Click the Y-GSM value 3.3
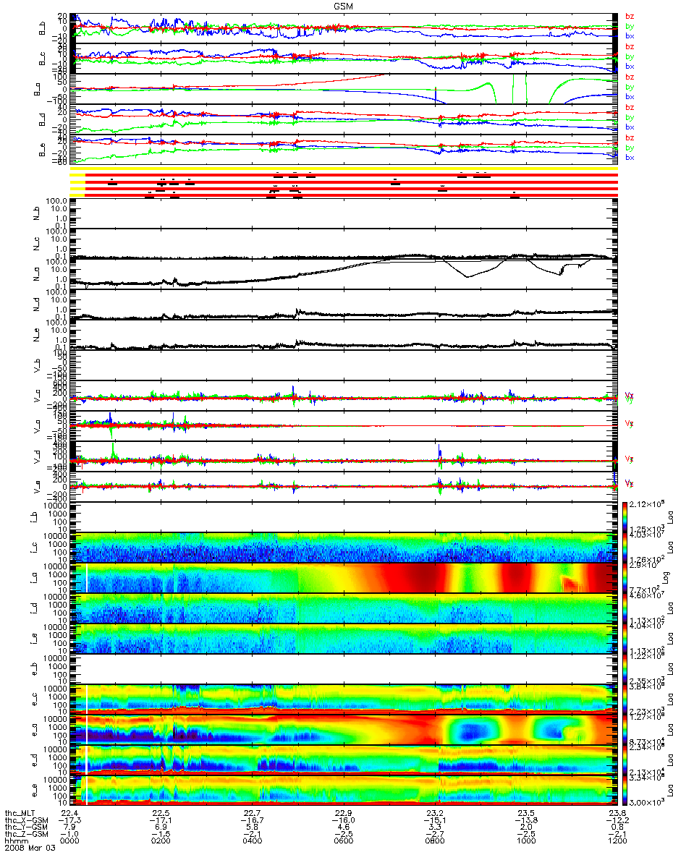The width and height of the screenshot is (673, 868). pos(435,827)
